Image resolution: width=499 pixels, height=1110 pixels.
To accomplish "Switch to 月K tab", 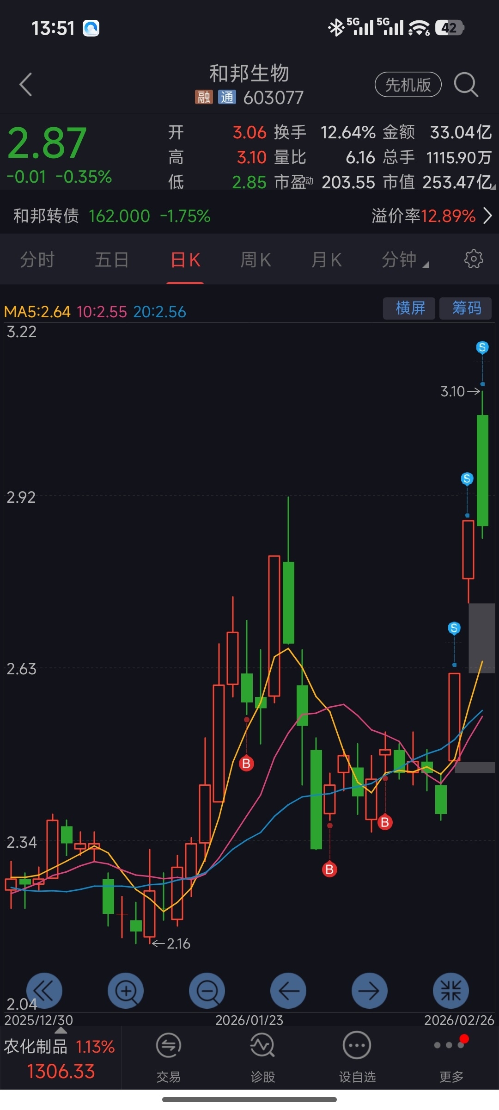I will tap(326, 259).
